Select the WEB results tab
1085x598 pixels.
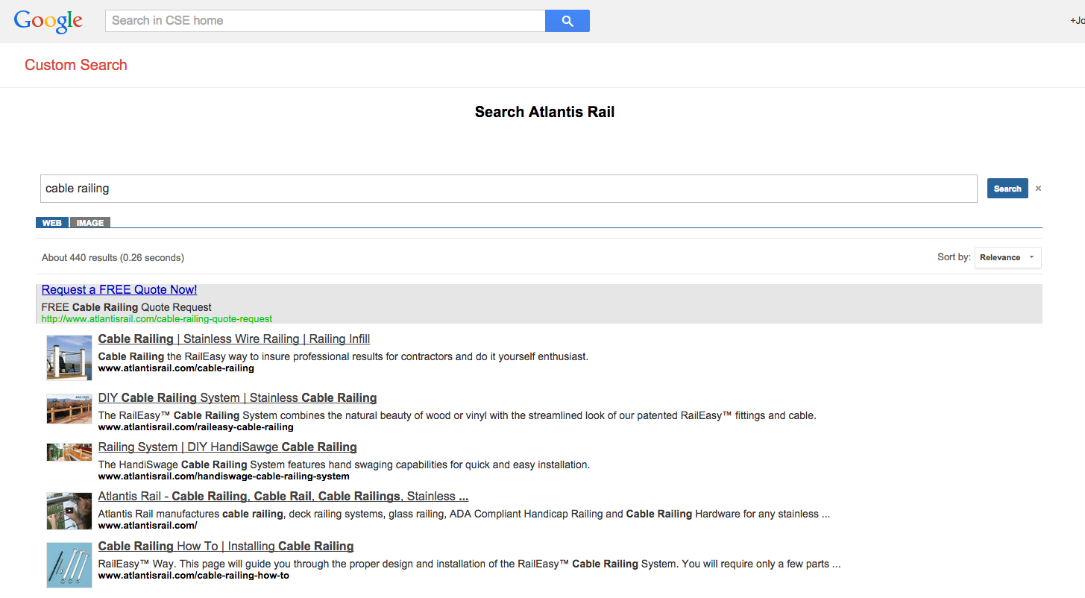coord(52,223)
